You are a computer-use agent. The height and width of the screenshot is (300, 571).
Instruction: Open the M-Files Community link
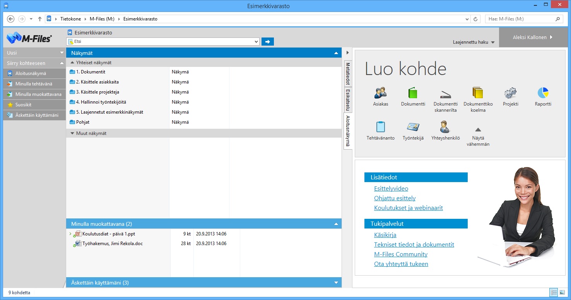[400, 254]
